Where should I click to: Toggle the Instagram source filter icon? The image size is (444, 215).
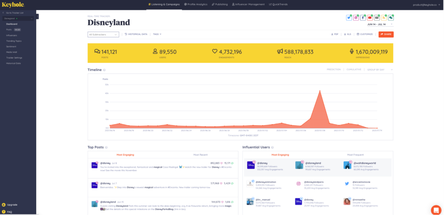point(356,18)
